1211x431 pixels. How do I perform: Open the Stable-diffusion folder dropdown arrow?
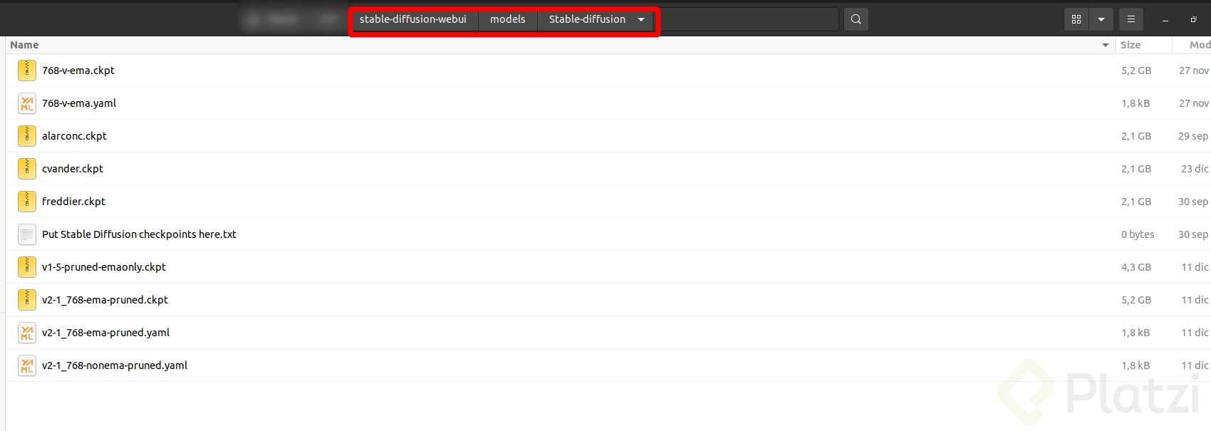(x=641, y=19)
